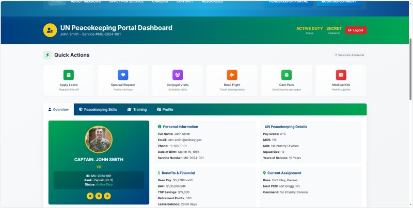
Task: Click the email john.smith@military.gov
Action: (x=185, y=140)
